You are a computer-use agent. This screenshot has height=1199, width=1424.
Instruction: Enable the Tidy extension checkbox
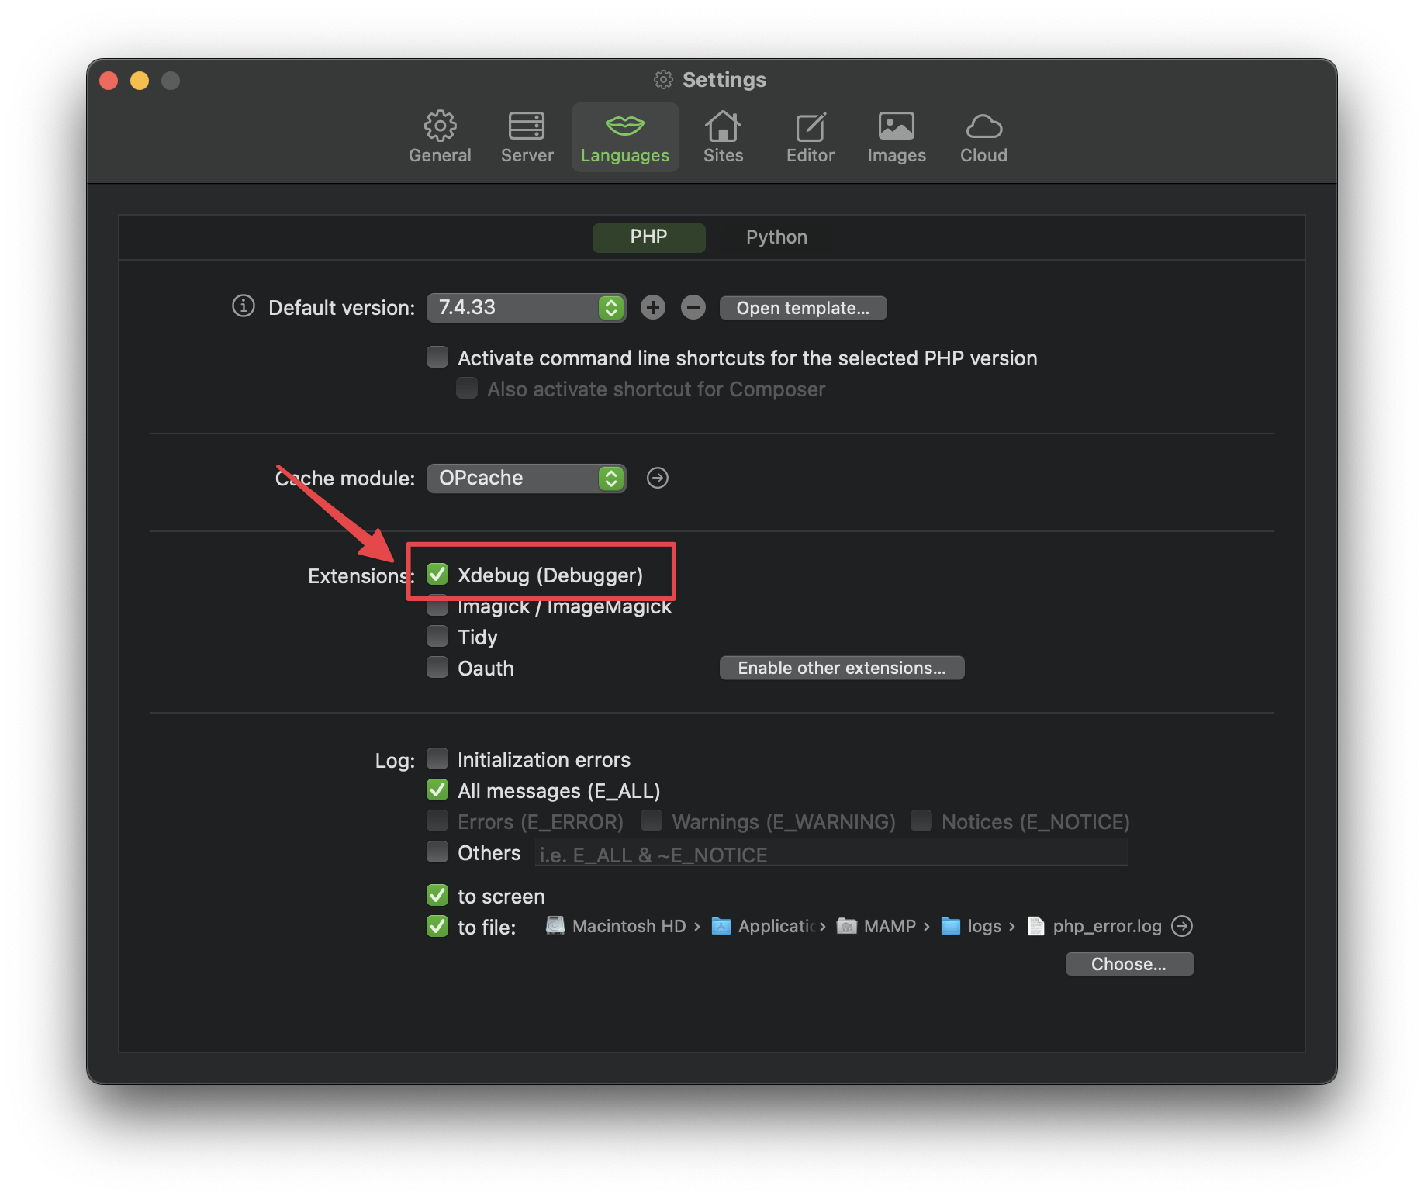click(437, 636)
